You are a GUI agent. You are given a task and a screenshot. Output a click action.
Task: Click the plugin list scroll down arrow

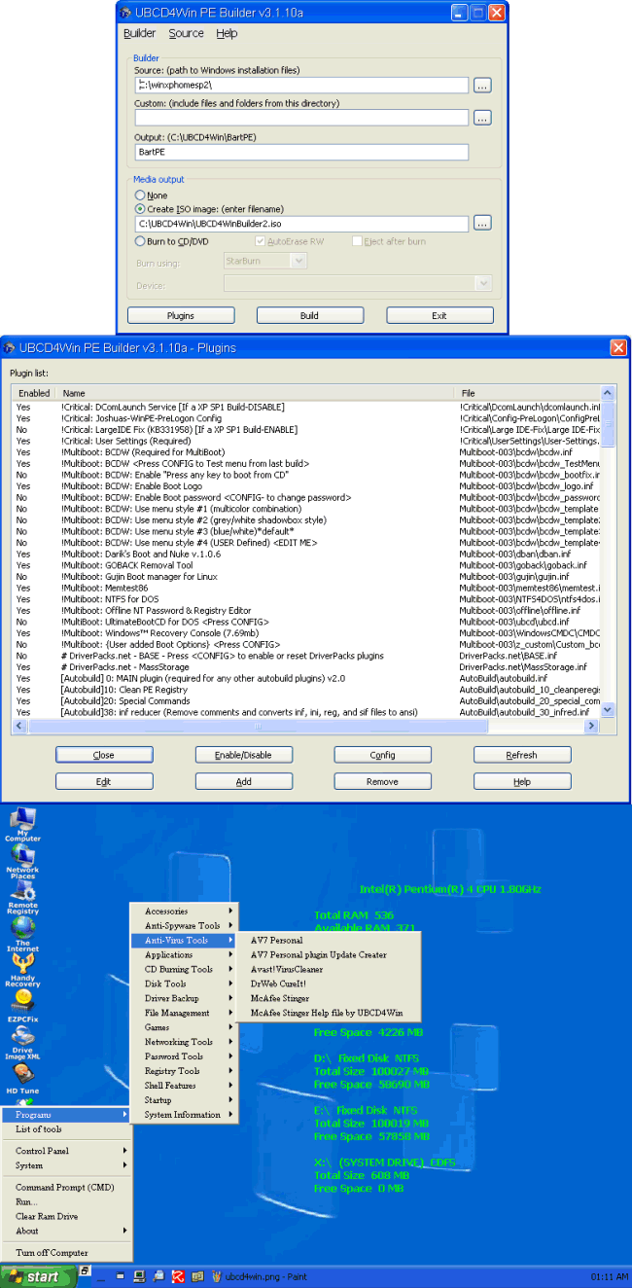pos(608,712)
